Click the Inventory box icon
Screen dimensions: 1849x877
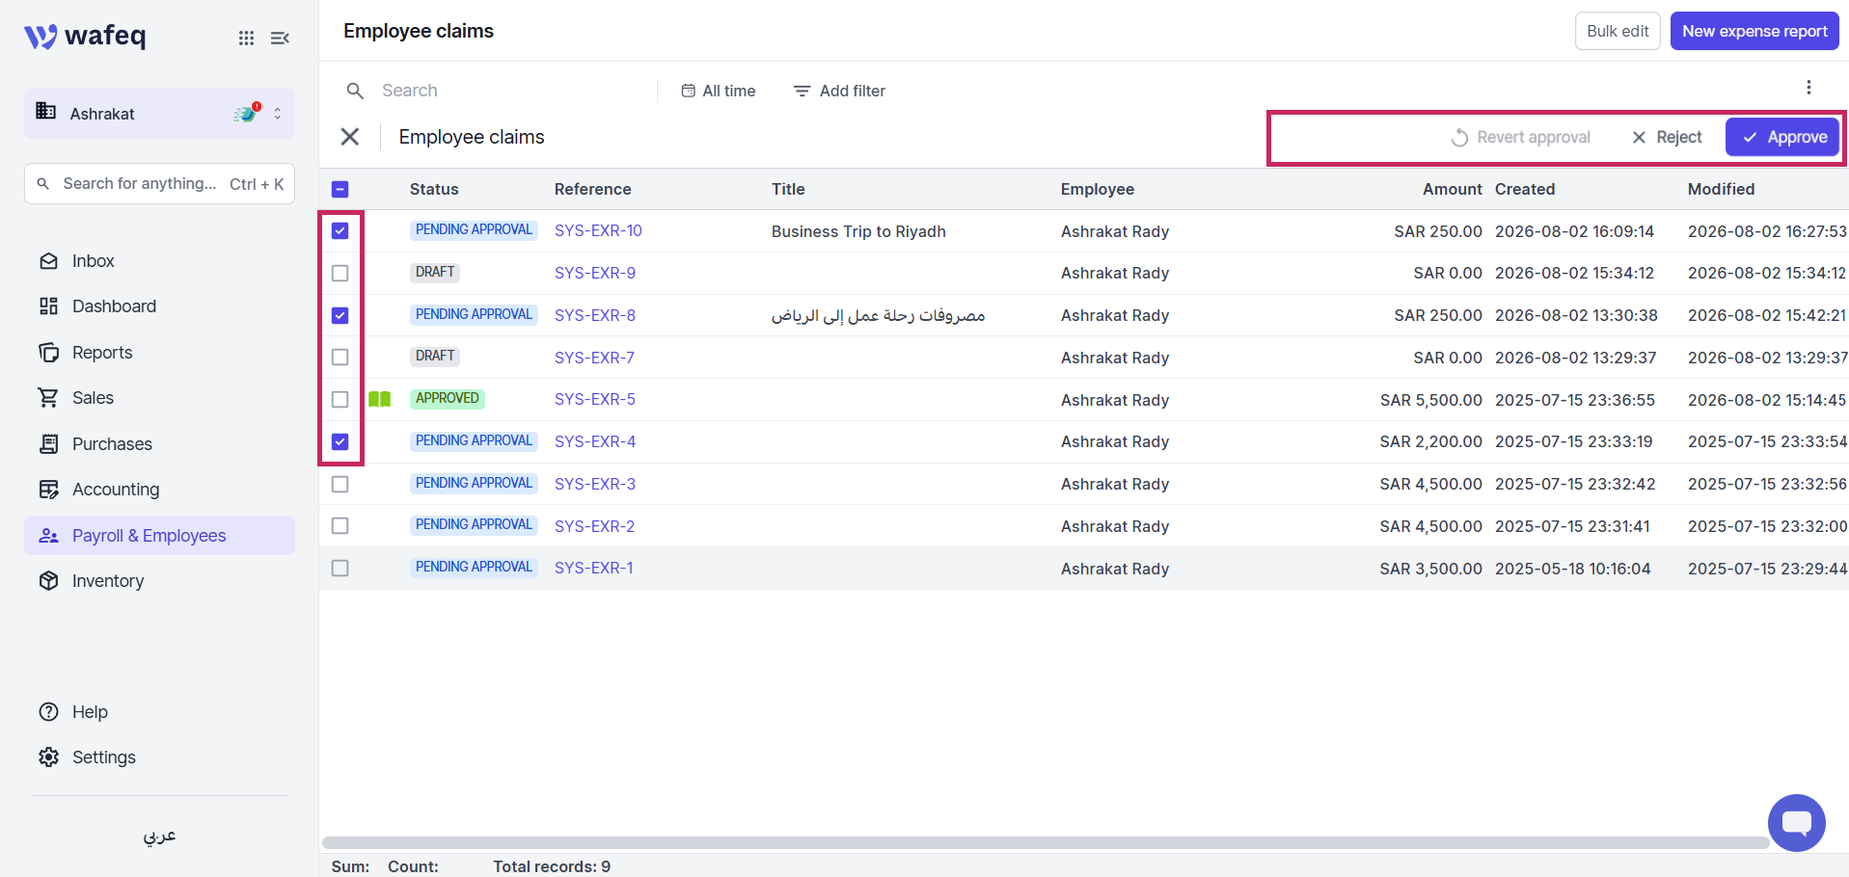point(48,581)
